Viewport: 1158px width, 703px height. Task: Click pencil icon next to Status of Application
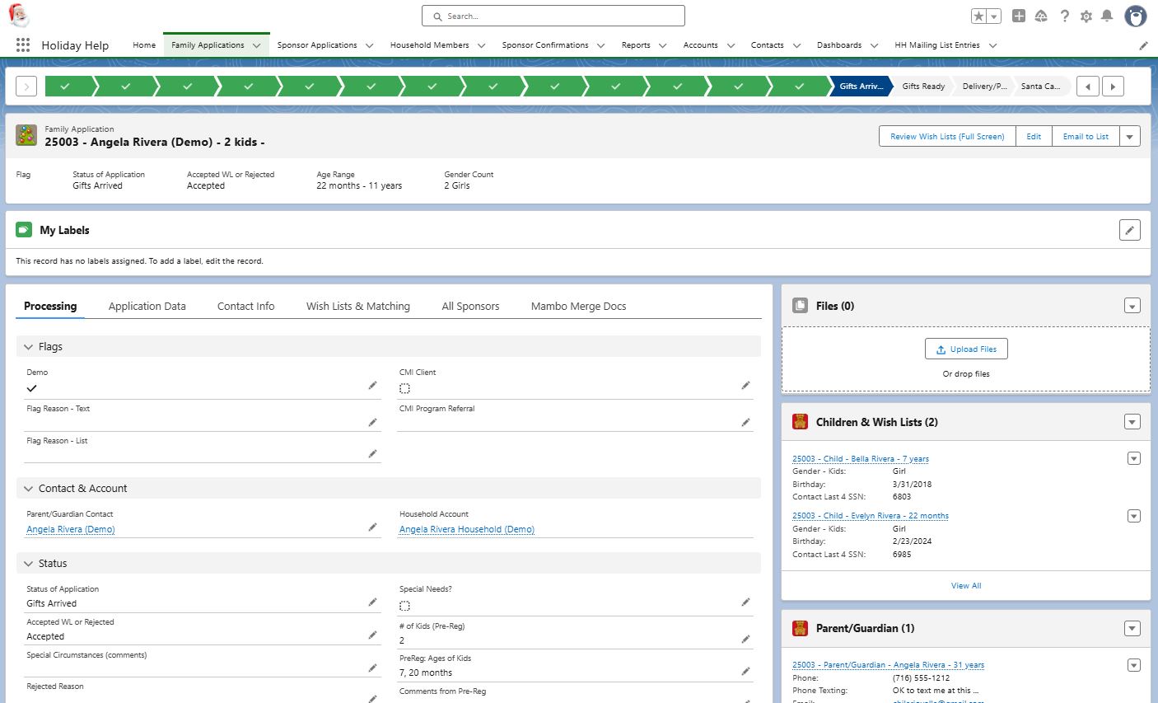tap(372, 602)
